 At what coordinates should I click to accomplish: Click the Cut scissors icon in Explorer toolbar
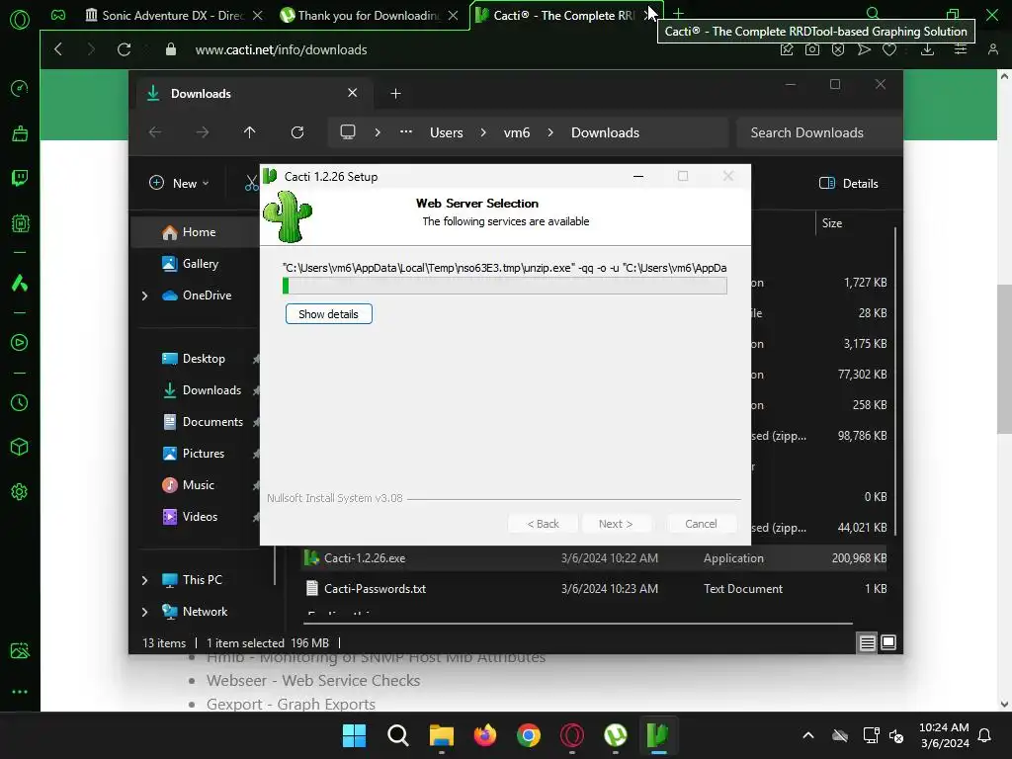point(252,183)
